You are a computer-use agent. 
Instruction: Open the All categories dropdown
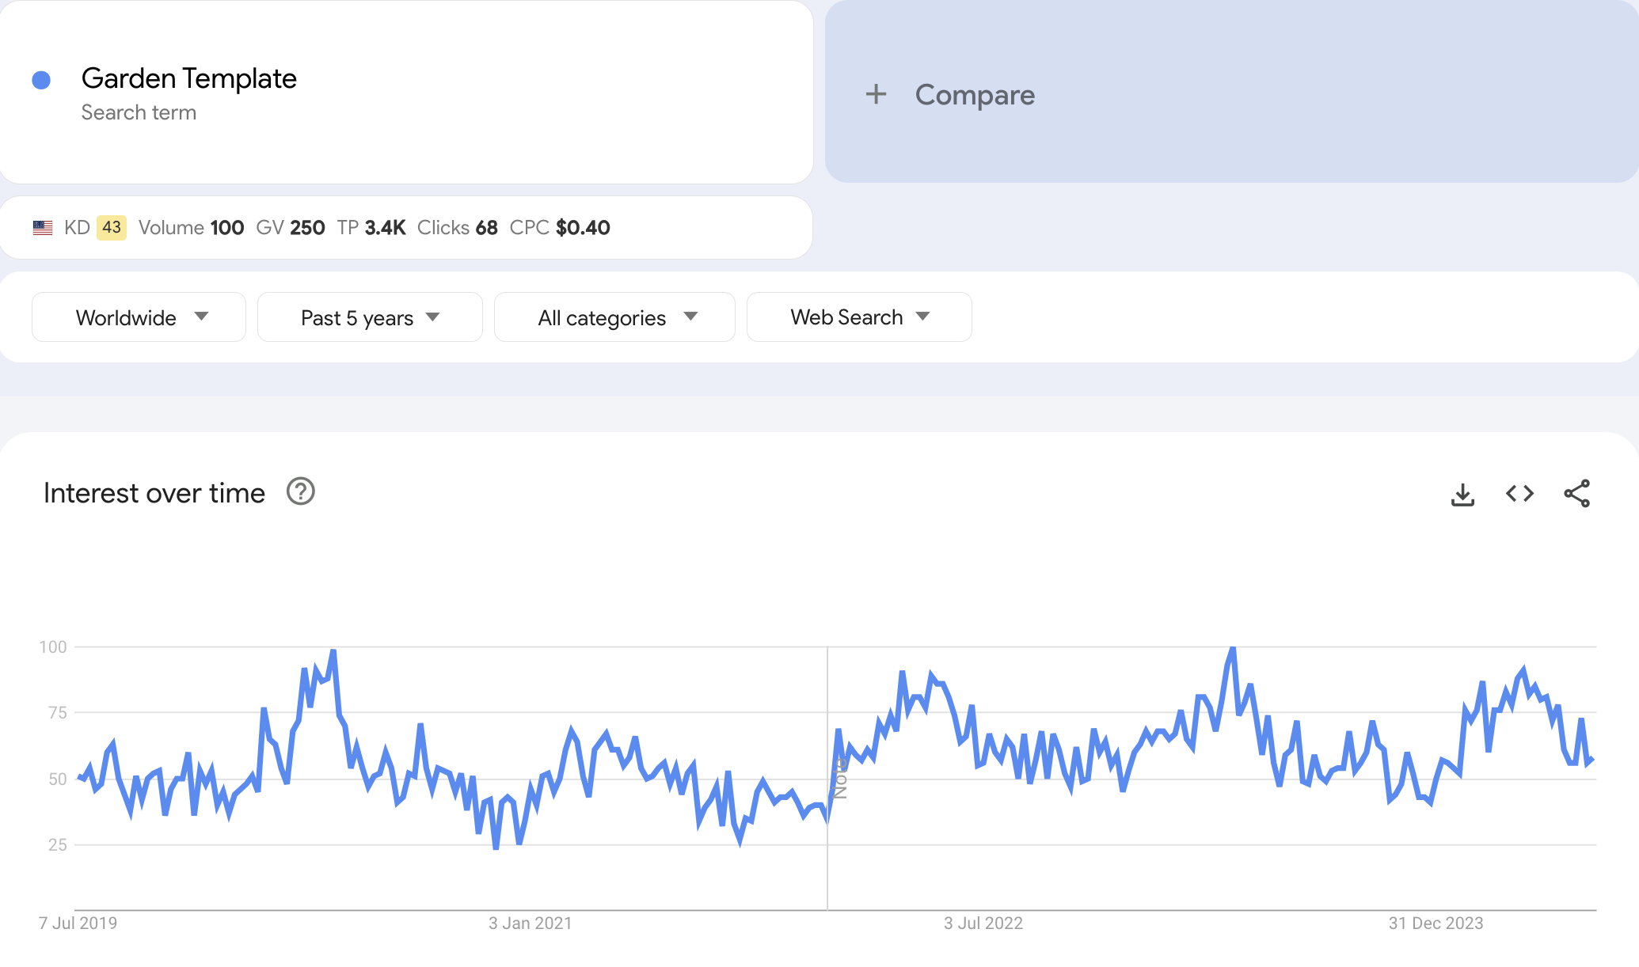pyautogui.click(x=614, y=317)
